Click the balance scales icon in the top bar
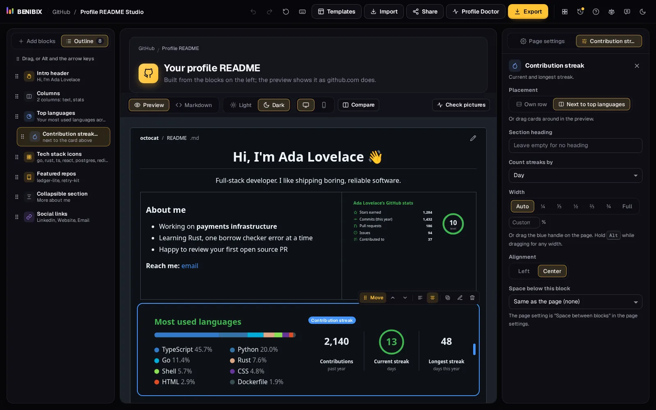 pos(611,11)
